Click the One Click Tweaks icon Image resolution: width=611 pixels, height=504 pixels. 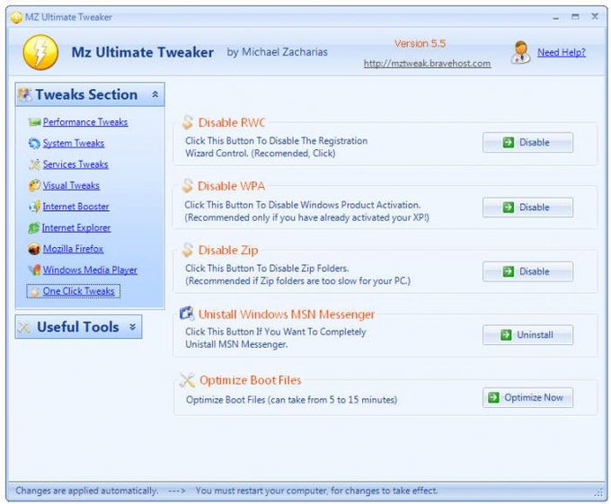[x=35, y=292]
